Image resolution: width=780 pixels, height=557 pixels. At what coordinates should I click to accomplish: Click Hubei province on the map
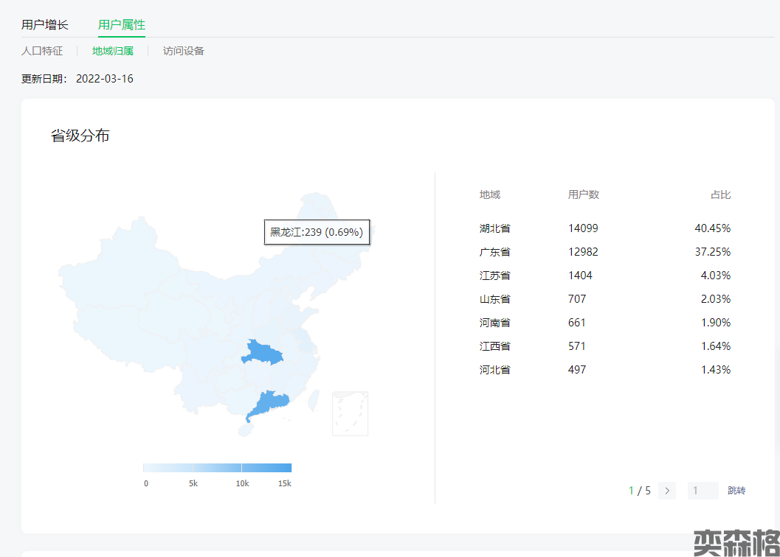261,354
